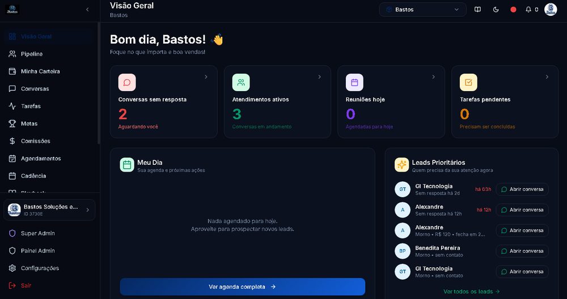Viewport: 567px width, 299px height.
Task: Click the Benedita Pereira lead name
Action: tap(437, 247)
